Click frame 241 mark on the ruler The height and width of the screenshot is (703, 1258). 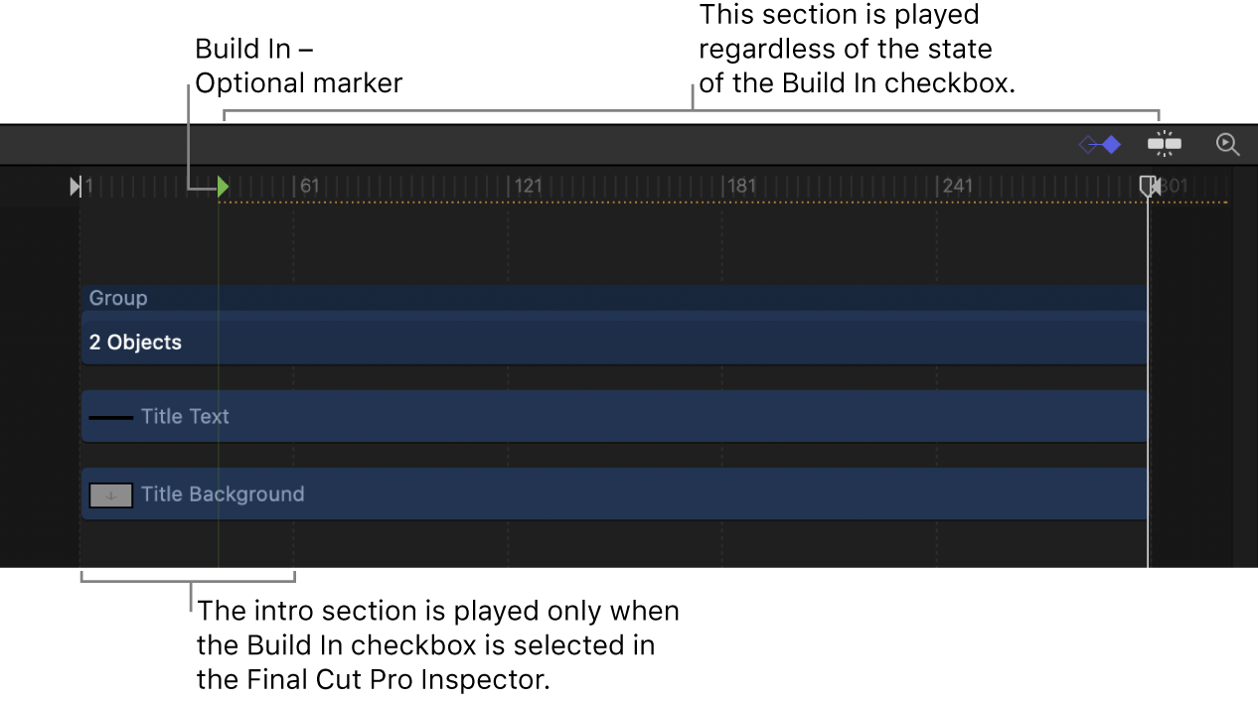pos(952,186)
